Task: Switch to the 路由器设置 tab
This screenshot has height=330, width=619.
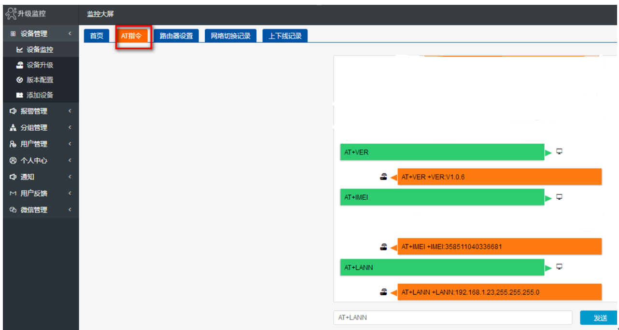Action: click(176, 36)
